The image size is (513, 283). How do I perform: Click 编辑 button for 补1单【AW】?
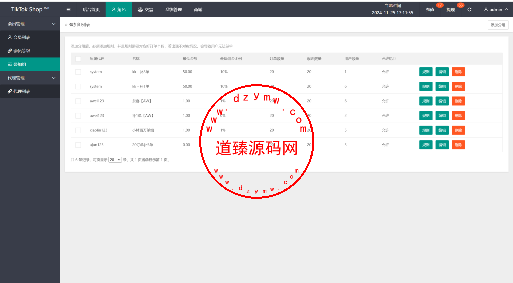[442, 116]
